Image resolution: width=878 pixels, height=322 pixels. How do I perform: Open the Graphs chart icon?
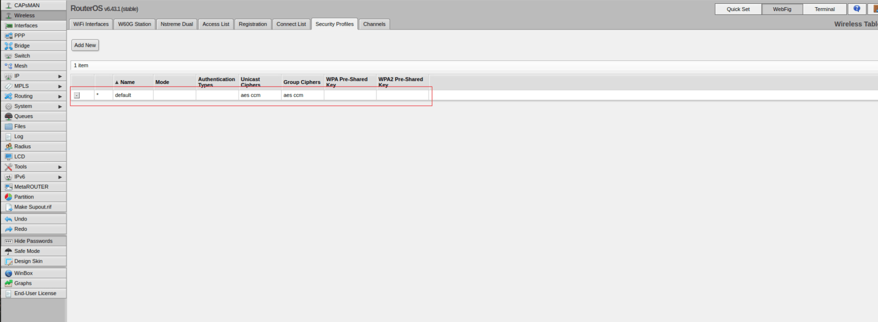8,283
